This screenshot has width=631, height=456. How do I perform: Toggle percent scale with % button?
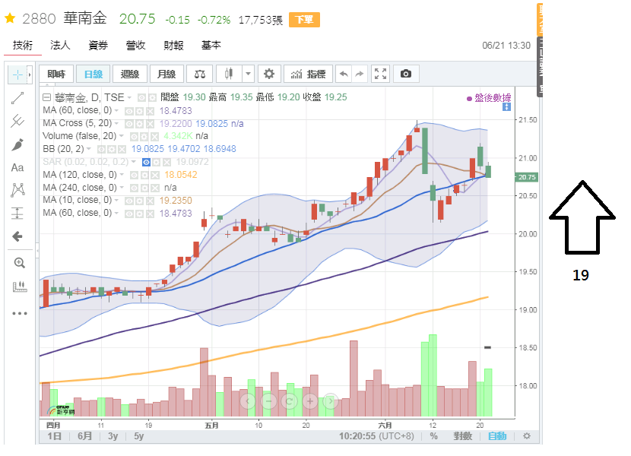tap(433, 436)
